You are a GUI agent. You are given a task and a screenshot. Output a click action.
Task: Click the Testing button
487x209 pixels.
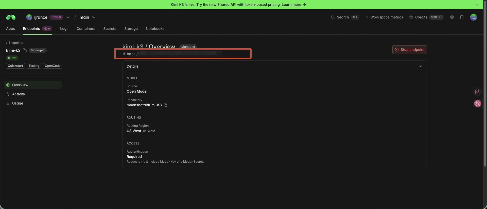[x=34, y=66]
